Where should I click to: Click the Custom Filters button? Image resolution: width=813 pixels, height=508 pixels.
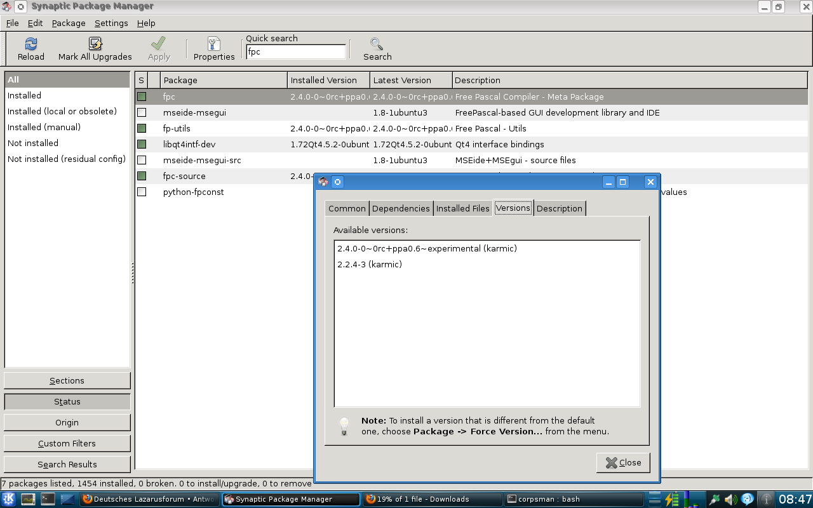click(67, 443)
